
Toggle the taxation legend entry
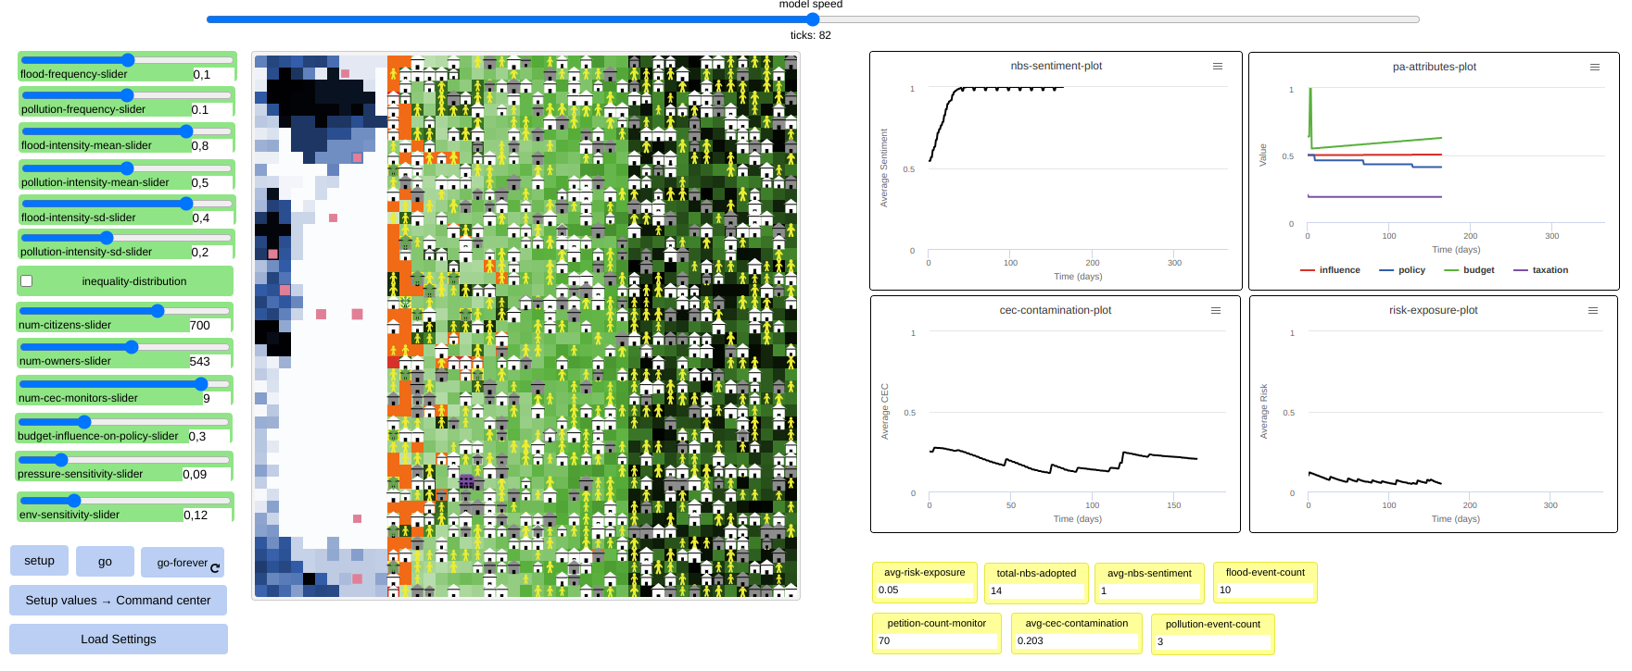[x=1540, y=270]
